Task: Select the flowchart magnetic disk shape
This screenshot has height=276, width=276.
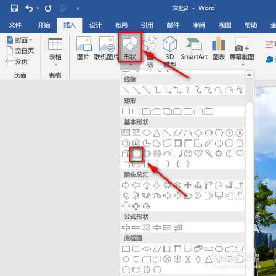Action: (136, 270)
